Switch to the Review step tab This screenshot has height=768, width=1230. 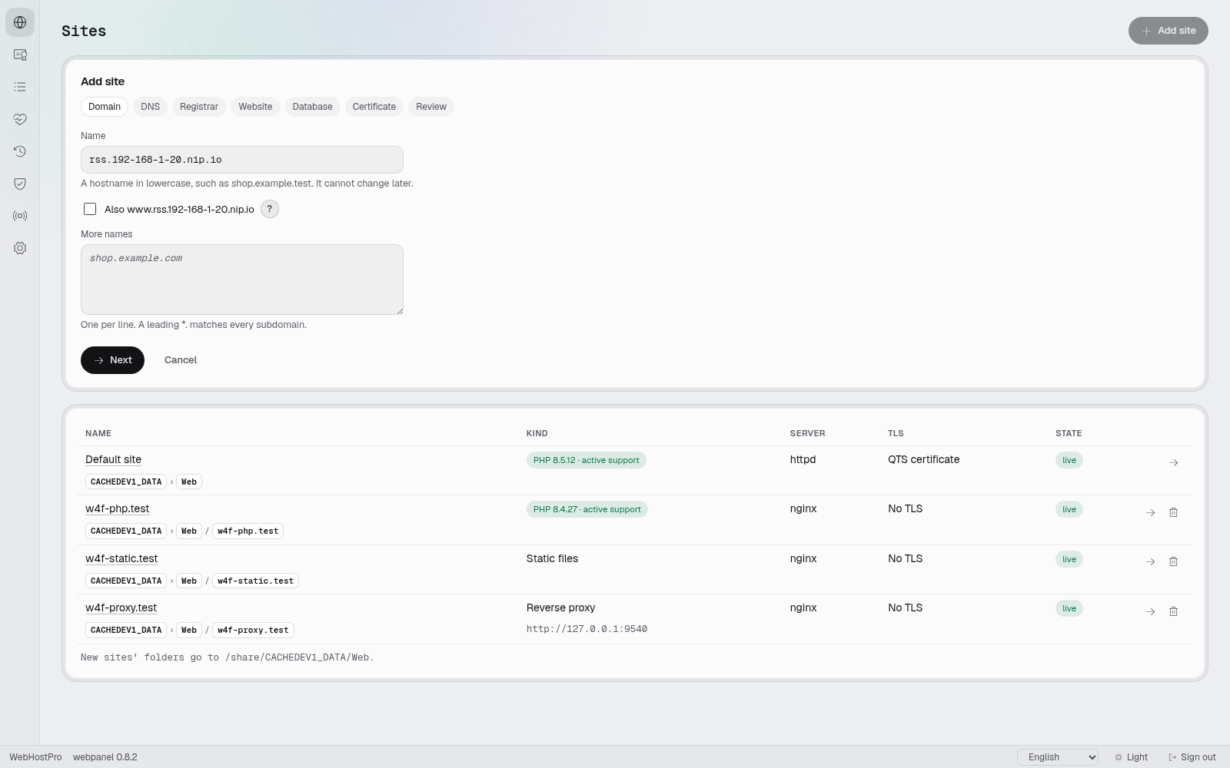click(x=431, y=107)
